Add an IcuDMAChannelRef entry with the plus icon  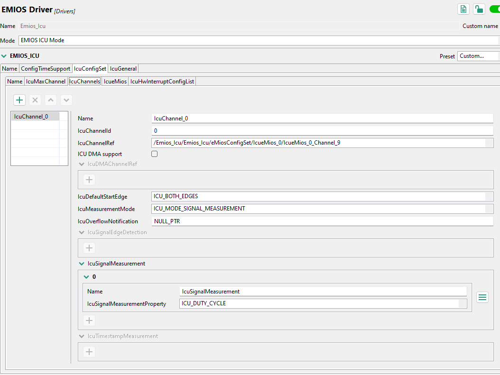click(89, 180)
